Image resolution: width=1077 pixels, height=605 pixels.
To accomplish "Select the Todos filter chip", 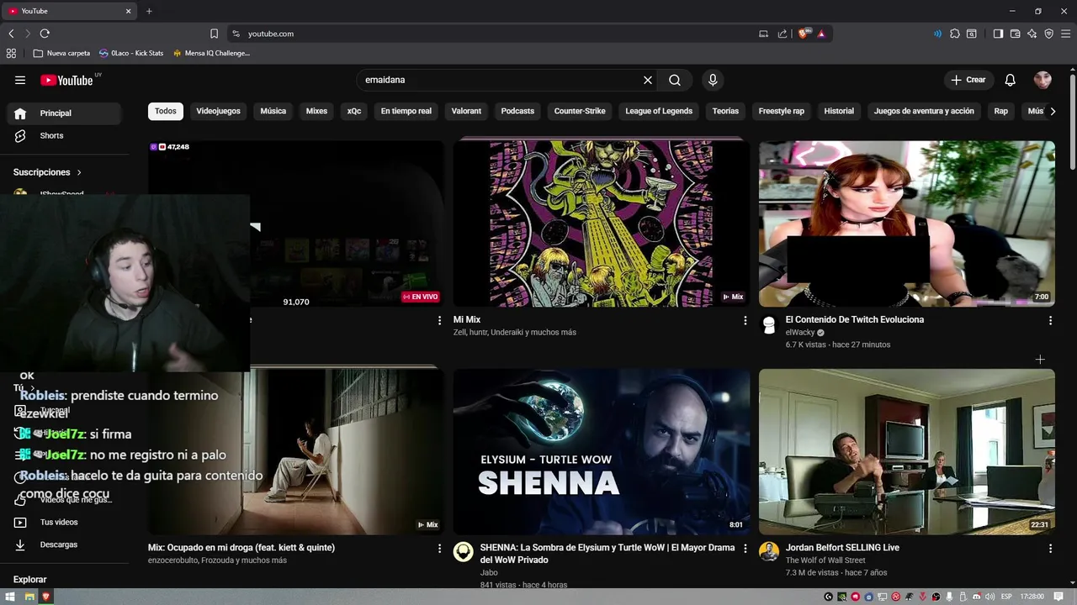I will (x=166, y=111).
